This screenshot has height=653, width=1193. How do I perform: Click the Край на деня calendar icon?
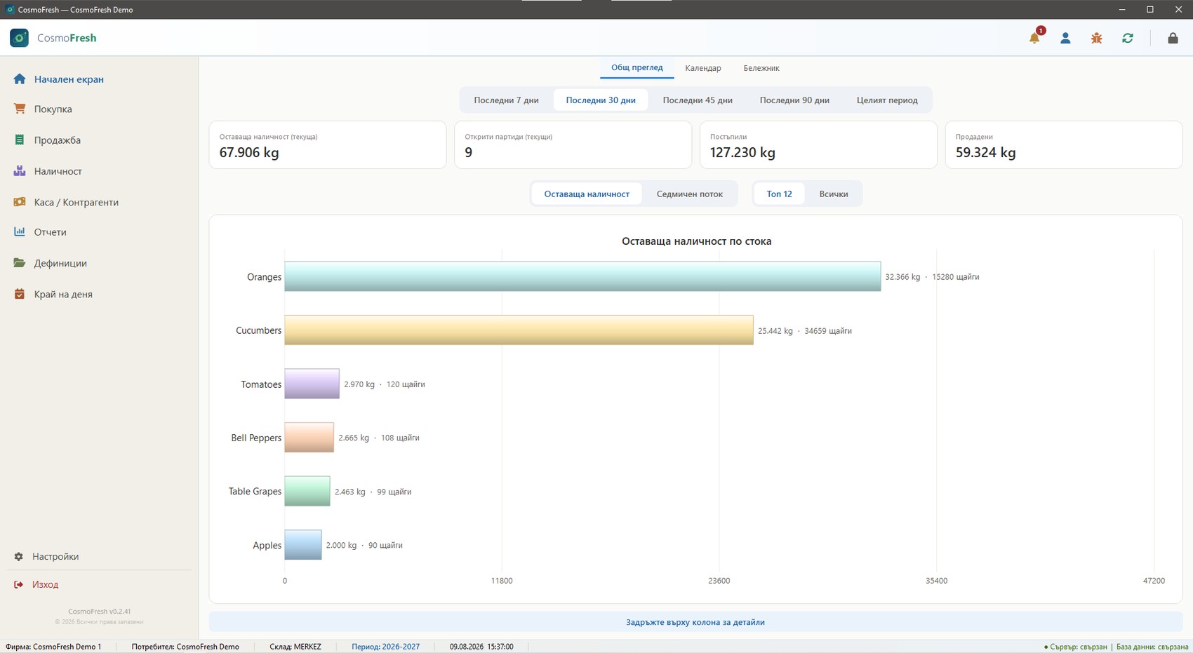(20, 294)
